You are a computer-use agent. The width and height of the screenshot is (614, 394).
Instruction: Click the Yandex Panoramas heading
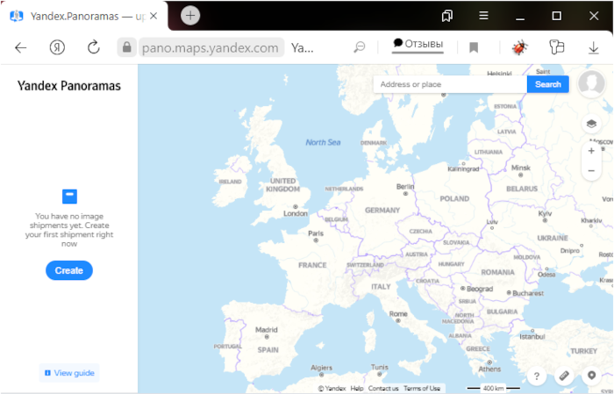click(x=69, y=86)
